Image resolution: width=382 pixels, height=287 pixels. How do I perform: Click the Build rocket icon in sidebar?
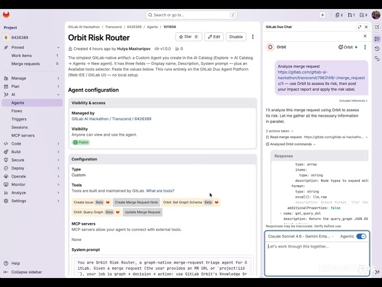pyautogui.click(x=6, y=152)
